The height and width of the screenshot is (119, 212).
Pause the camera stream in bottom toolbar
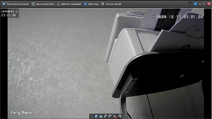click(x=110, y=116)
